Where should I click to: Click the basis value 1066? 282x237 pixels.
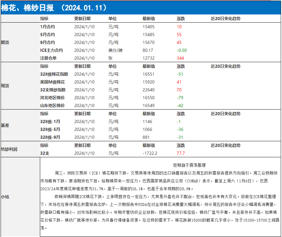(147, 130)
